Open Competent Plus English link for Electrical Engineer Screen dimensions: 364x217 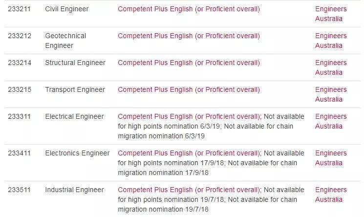[189, 117]
